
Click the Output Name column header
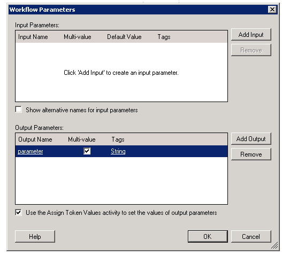click(35, 139)
